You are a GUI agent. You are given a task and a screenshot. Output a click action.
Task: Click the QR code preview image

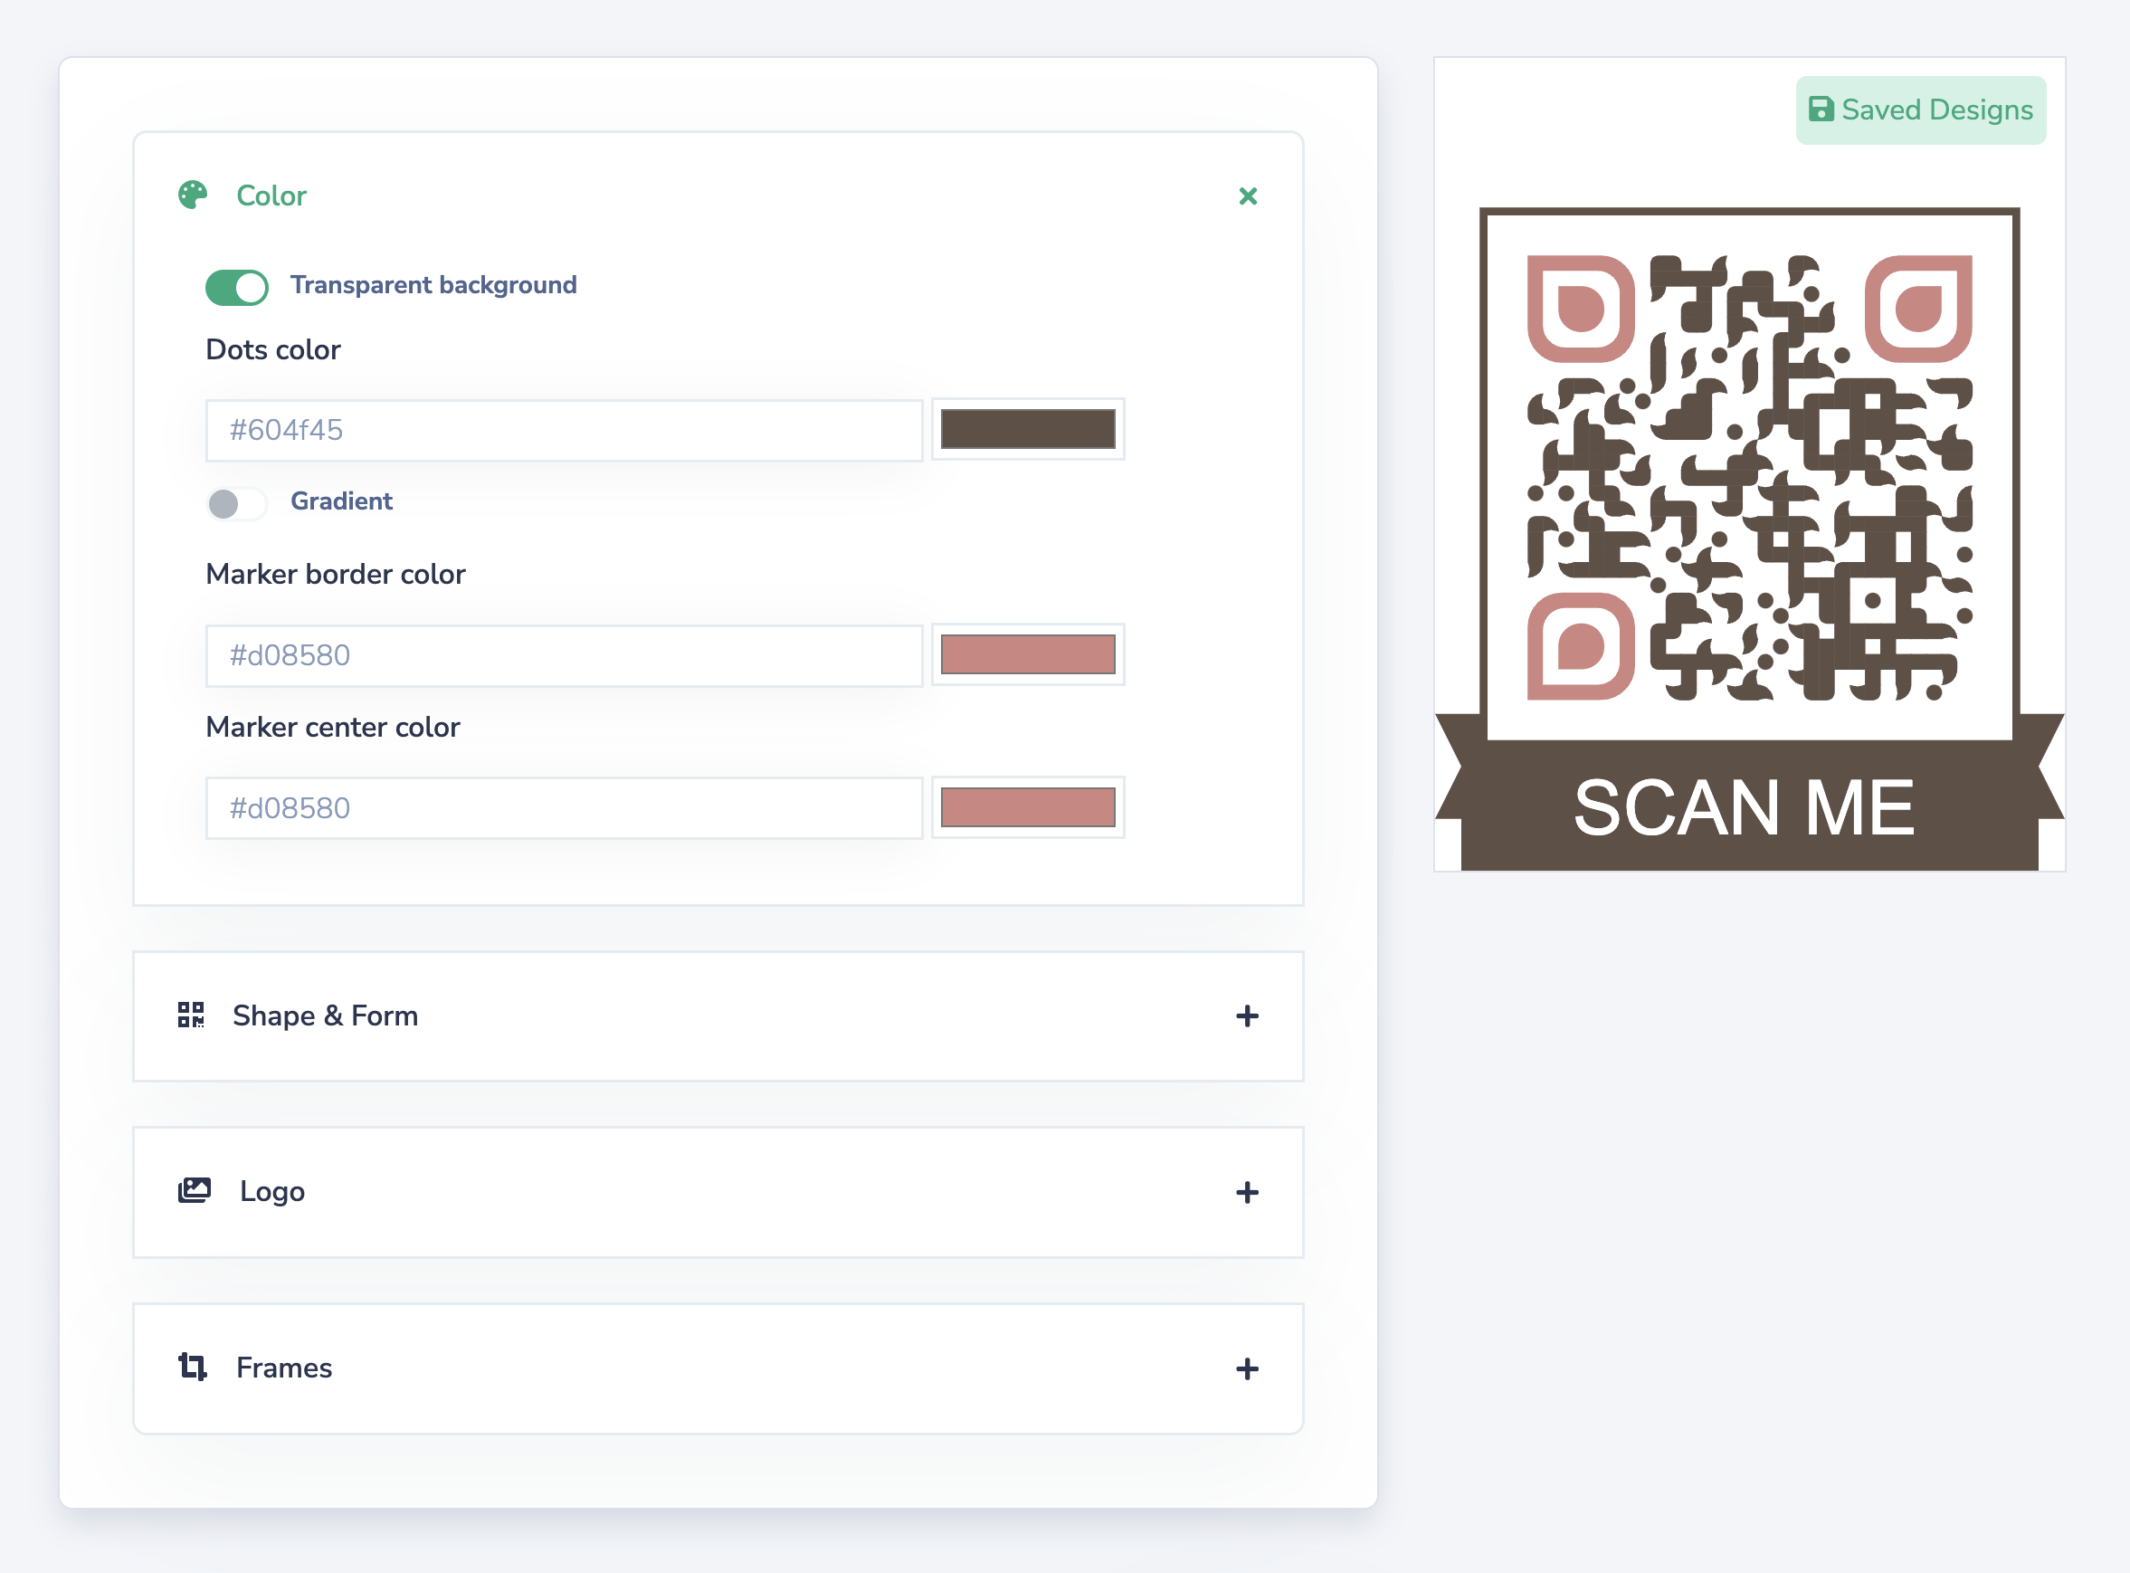tap(1749, 478)
